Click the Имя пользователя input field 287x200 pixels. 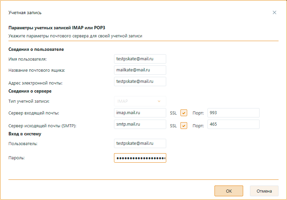pos(140,59)
